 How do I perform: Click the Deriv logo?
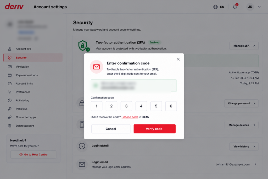pos(14,7)
